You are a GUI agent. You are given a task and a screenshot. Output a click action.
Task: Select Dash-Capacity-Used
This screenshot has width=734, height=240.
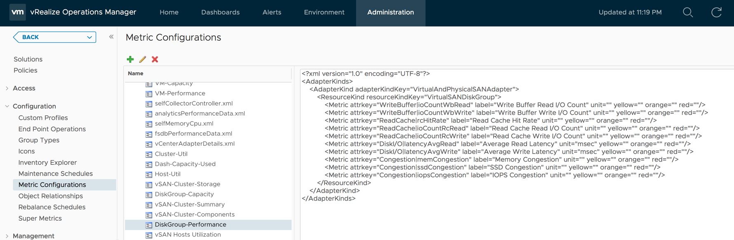185,164
